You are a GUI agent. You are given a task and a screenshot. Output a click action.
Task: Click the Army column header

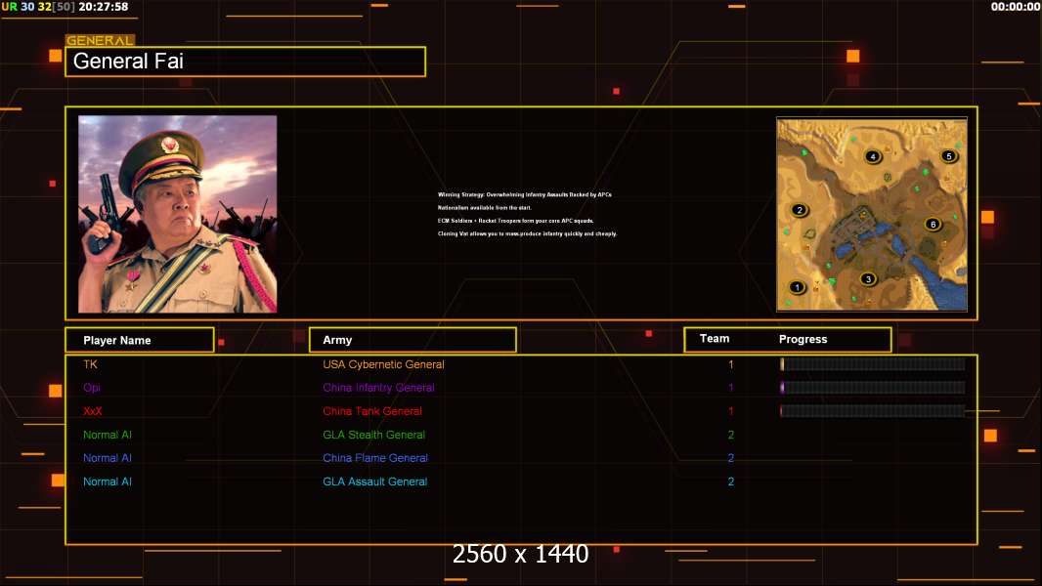coord(412,340)
